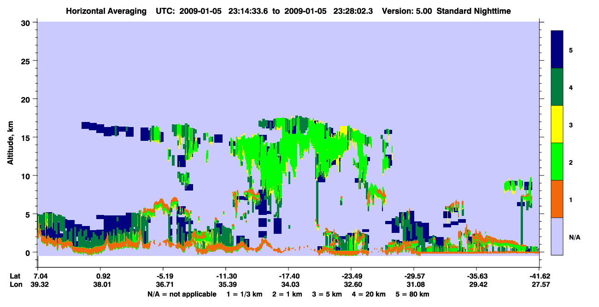The image size is (599, 307).
Task: Click the yellow colorbar segment labeled 3
Action: [x=557, y=124]
